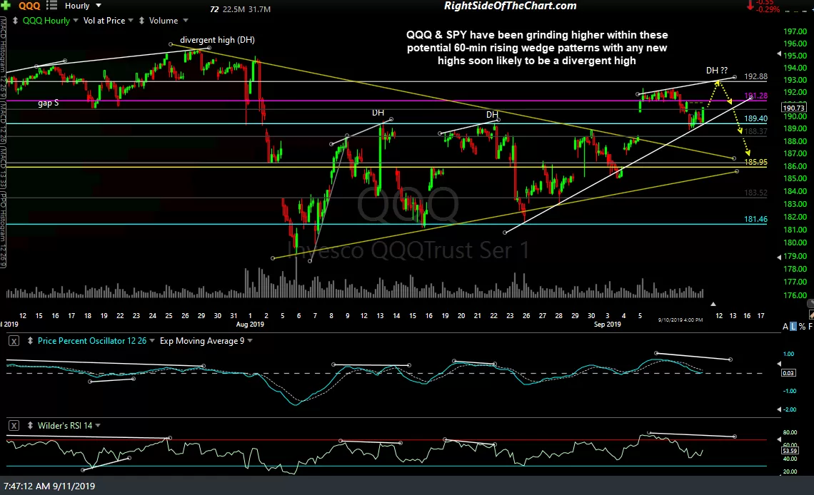The height and width of the screenshot is (495, 814).
Task: Click the 31.7M volume figure
Action: 259,9
